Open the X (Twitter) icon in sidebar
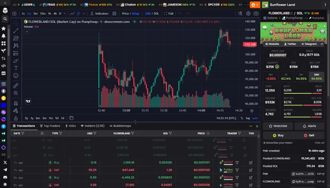Screen dimensions: 330x188 pyautogui.click(x=5, y=162)
